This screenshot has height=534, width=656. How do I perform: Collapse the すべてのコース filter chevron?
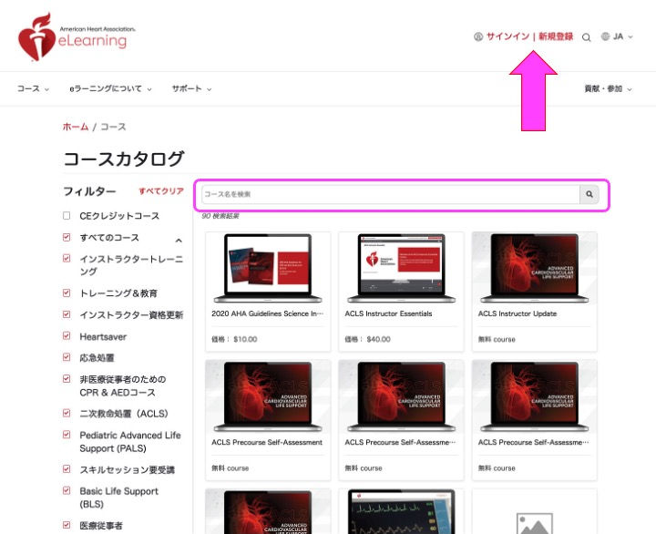pyautogui.click(x=179, y=241)
